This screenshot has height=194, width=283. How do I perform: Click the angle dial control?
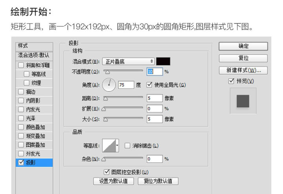[x=109, y=84]
